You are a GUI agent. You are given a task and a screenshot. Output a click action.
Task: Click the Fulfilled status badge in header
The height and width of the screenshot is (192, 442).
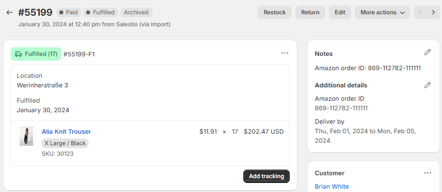coord(101,12)
